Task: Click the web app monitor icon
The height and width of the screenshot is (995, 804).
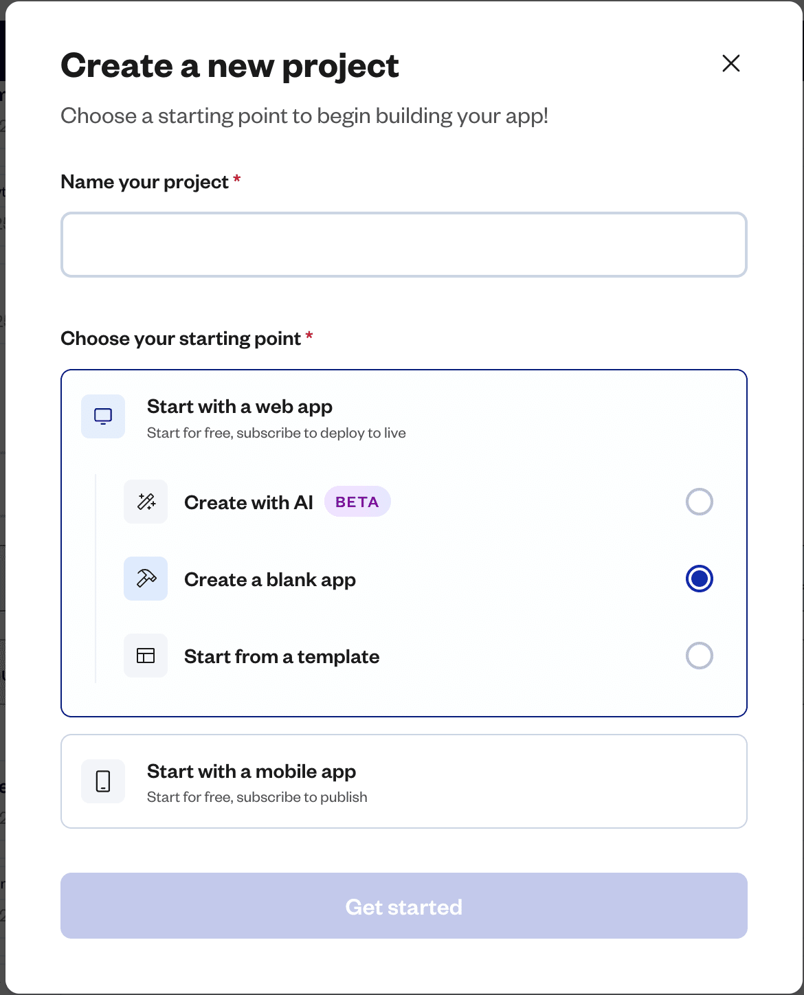Action: [x=102, y=416]
